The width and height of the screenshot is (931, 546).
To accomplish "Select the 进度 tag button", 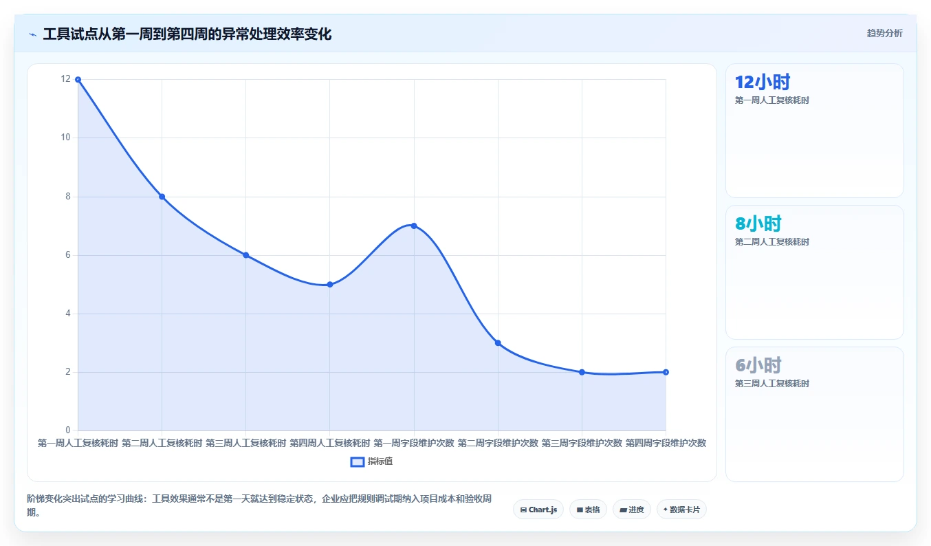I will pos(631,510).
